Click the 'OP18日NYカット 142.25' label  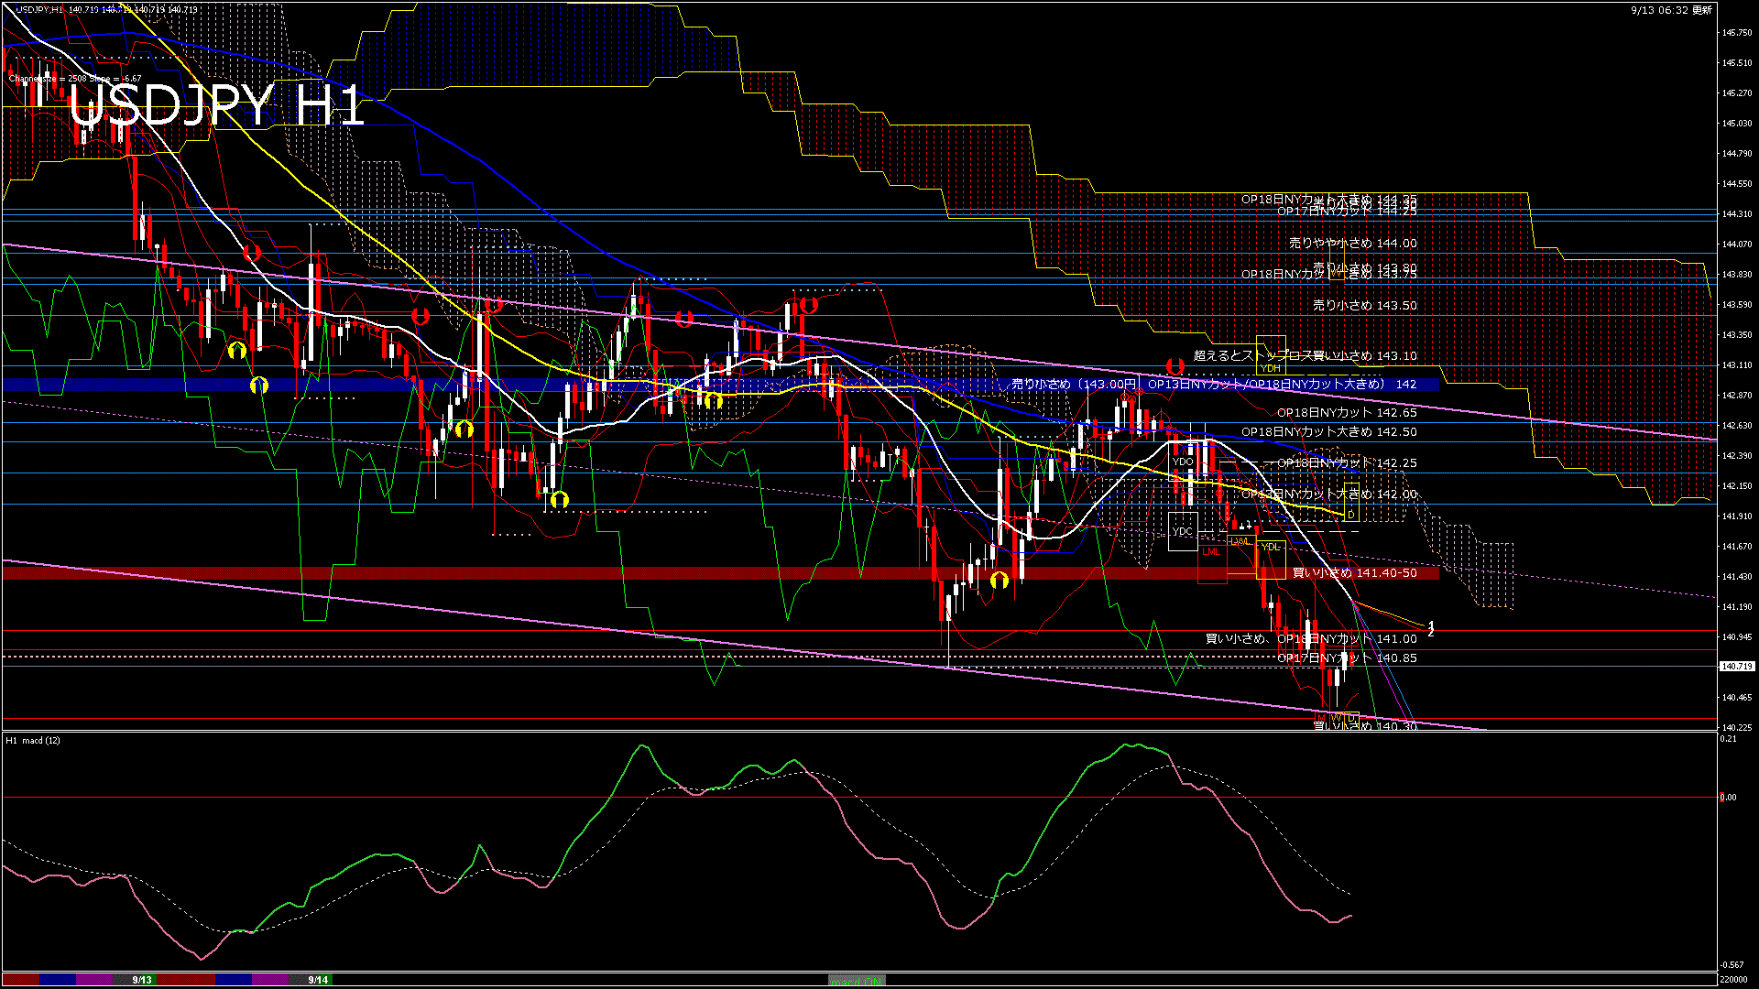[x=1348, y=463]
